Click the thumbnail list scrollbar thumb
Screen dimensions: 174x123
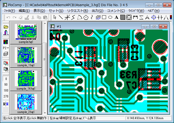coord(45,59)
